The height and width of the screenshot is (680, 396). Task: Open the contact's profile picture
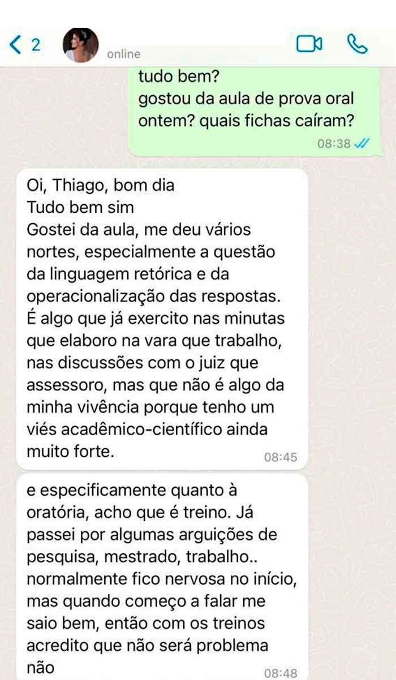tap(81, 45)
